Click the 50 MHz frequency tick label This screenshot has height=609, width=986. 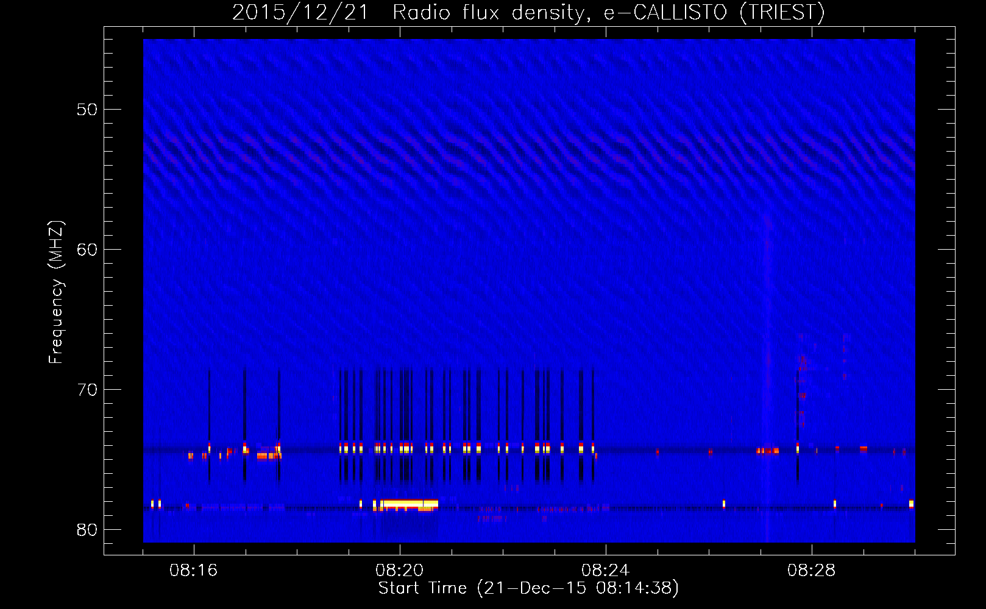click(x=87, y=110)
